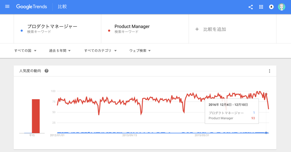Viewport: 291px width, 152px height.
Task: Click the highlighted data point on red line
Action: (x=266, y=94)
